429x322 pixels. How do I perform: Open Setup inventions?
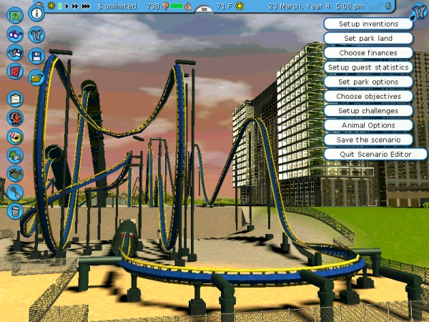[368, 24]
